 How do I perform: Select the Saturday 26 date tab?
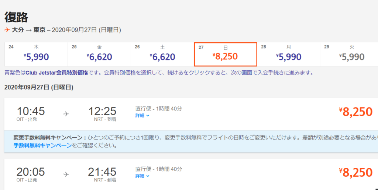coord(162,53)
